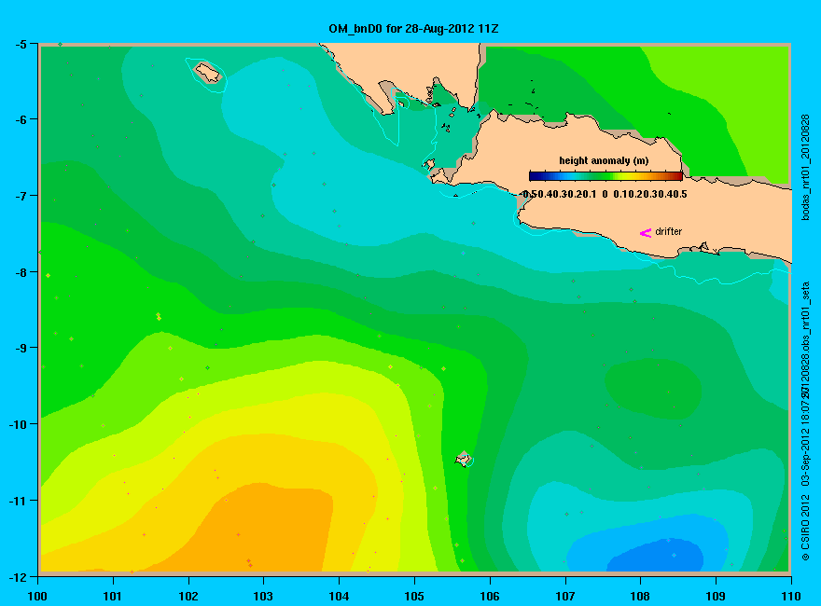This screenshot has height=606, width=821.
Task: Click the '104' longitude axis label
Action: point(339,596)
